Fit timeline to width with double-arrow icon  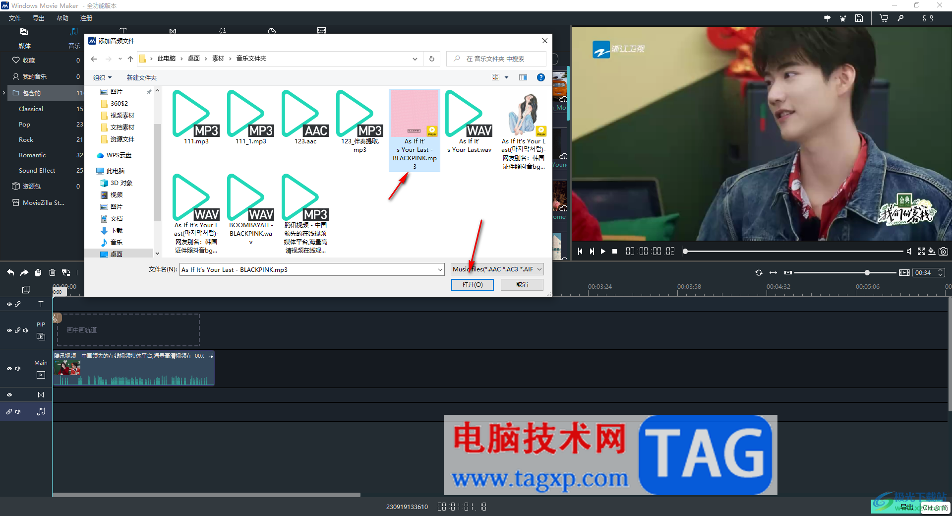773,273
